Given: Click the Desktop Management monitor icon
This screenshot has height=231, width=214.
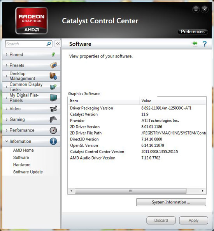Looking at the screenshot, I should [53, 76].
